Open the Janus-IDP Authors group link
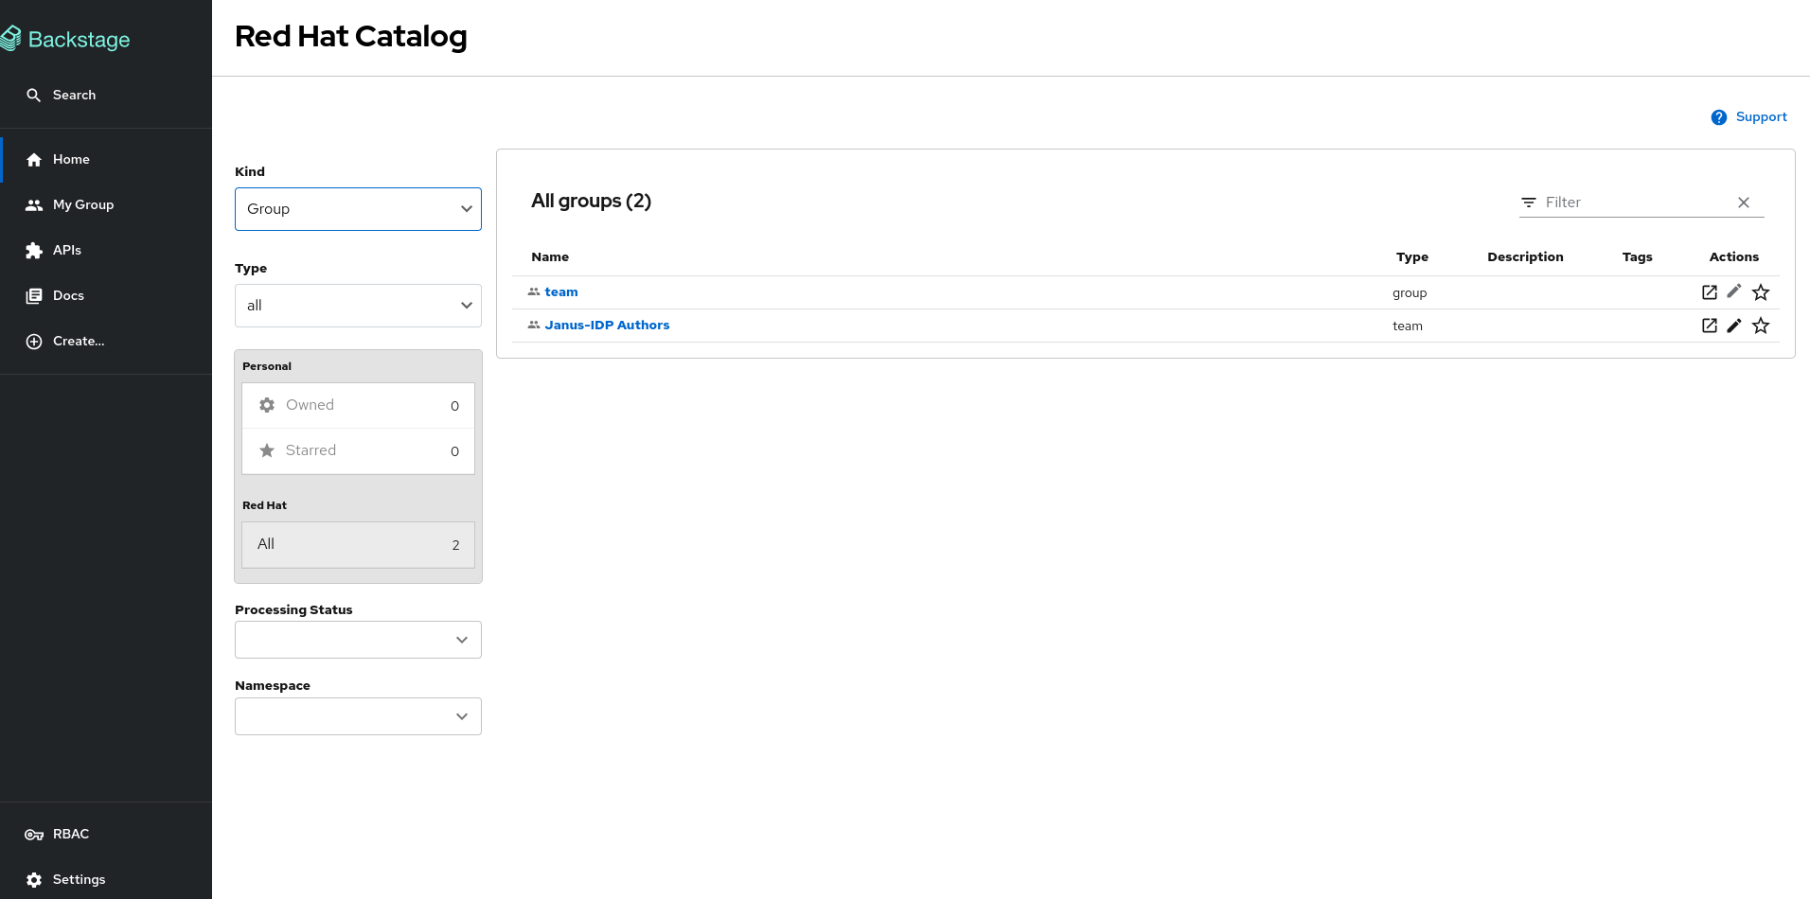The image size is (1810, 899). tap(607, 326)
